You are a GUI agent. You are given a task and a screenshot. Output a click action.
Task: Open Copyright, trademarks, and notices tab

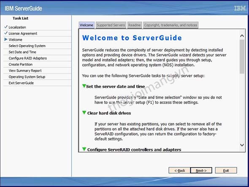click(x=171, y=25)
